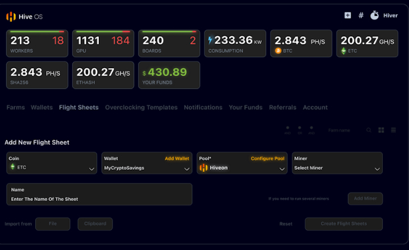Click the flight sheet Name input field
The height and width of the screenshot is (250, 409).
99,199
